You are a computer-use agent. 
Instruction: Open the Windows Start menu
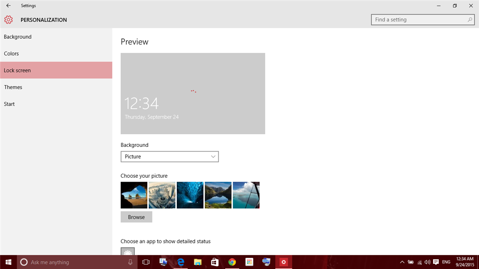click(x=8, y=262)
